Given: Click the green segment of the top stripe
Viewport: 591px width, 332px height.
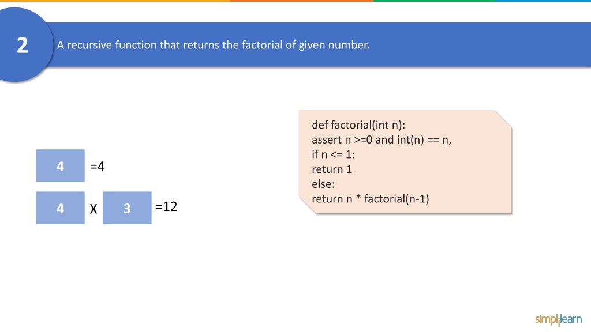Looking at the screenshot, I should (434, 1).
